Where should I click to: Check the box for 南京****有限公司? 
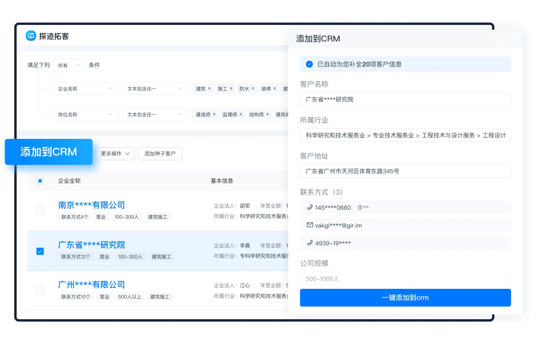(x=40, y=211)
